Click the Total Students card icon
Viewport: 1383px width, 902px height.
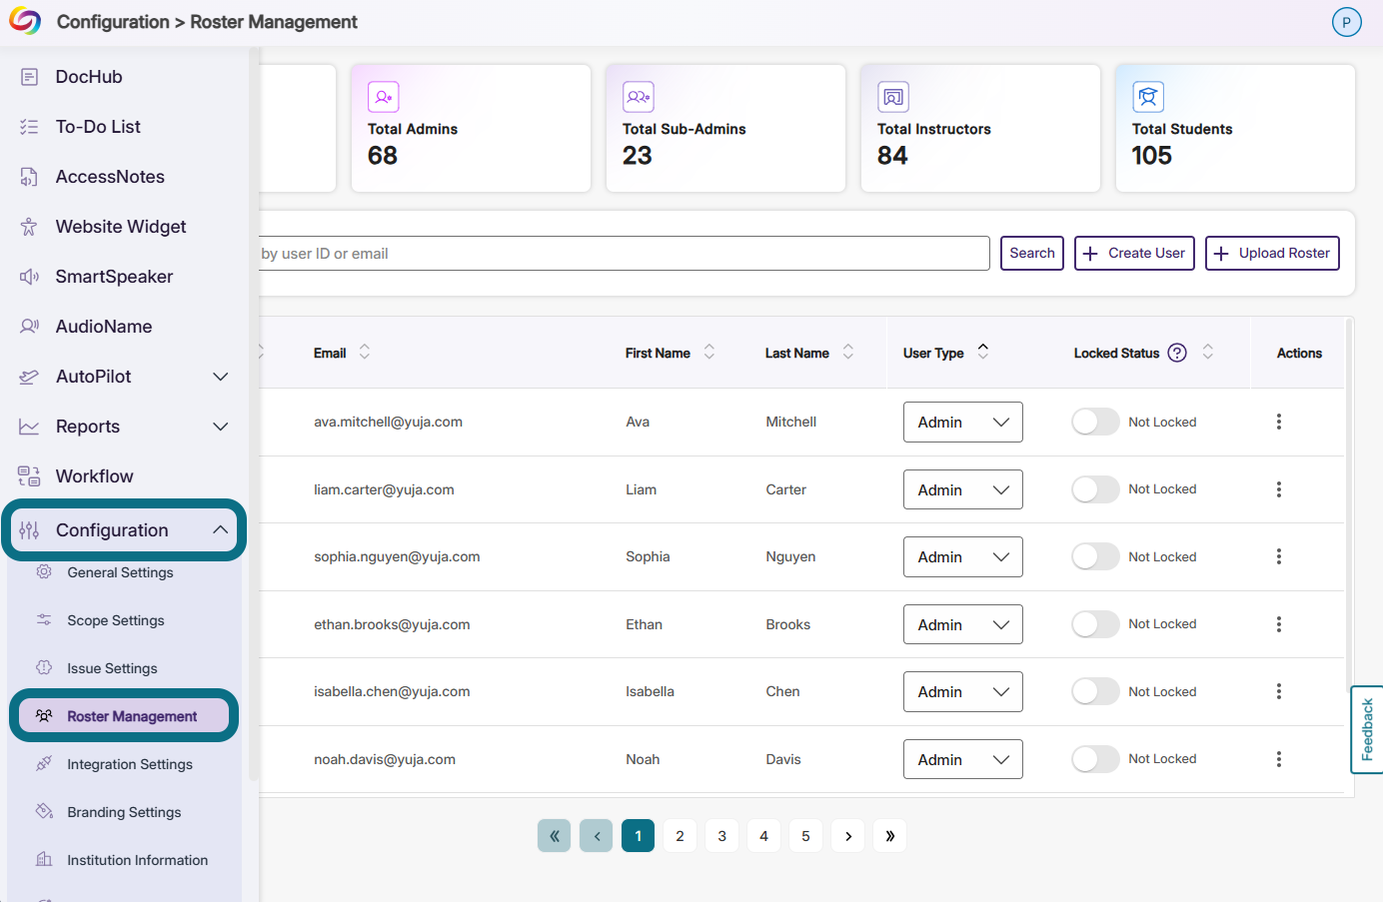[1148, 97]
